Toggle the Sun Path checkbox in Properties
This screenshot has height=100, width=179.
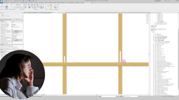click(x=12, y=43)
